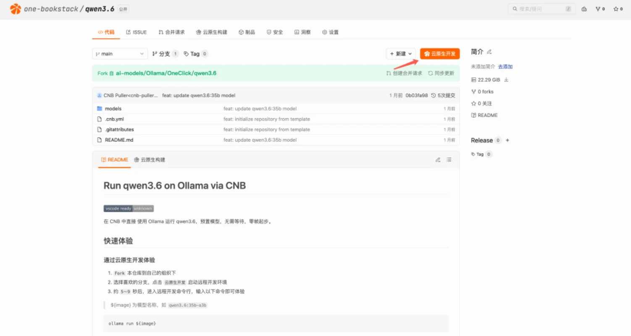Image resolution: width=631 pixels, height=336 pixels.
Task: Click the 快速体验 heading
Action: click(118, 241)
